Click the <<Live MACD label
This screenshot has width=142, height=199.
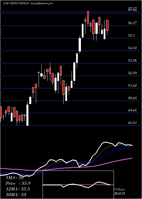120,192
